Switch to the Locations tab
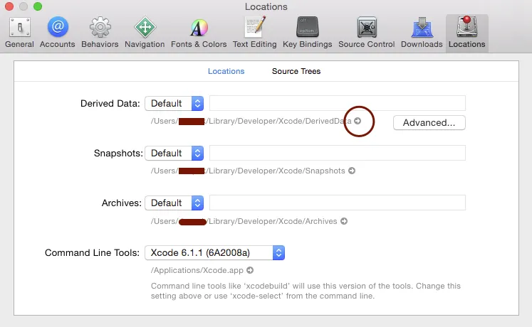532x327 pixels. (226, 71)
